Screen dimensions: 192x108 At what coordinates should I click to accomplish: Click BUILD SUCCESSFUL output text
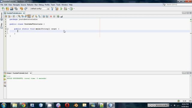pos(15,78)
